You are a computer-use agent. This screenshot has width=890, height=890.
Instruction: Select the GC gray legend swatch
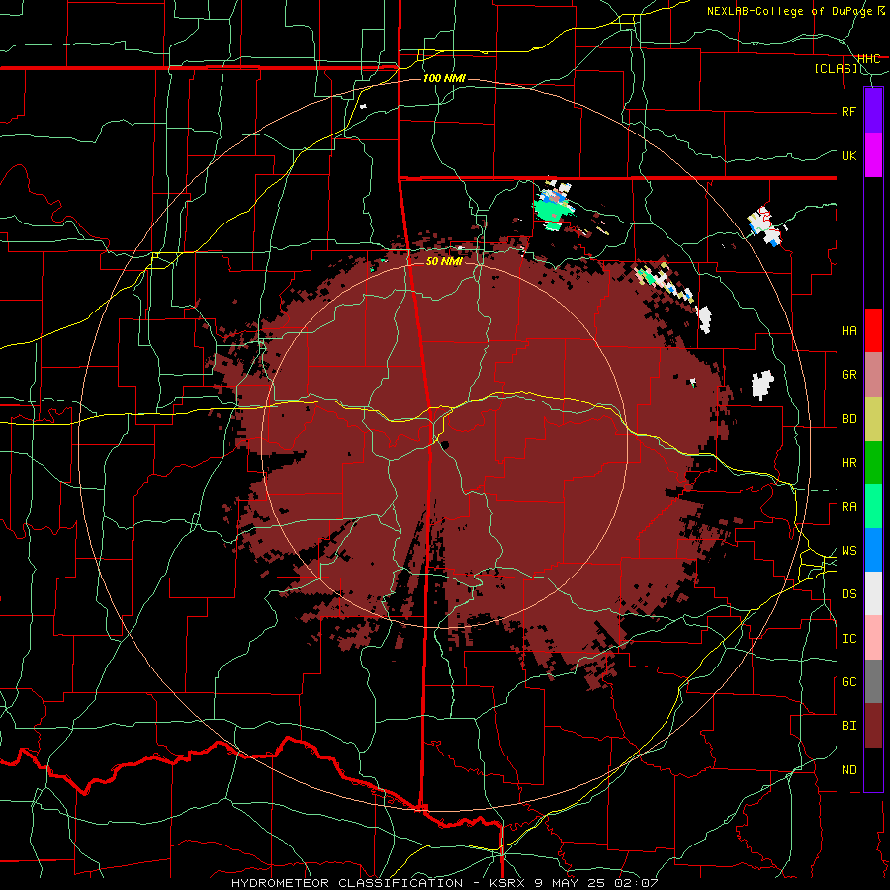873,681
